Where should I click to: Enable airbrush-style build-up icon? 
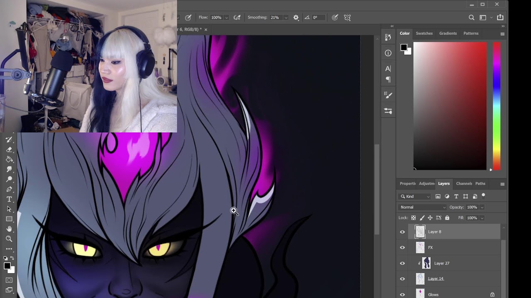click(237, 17)
